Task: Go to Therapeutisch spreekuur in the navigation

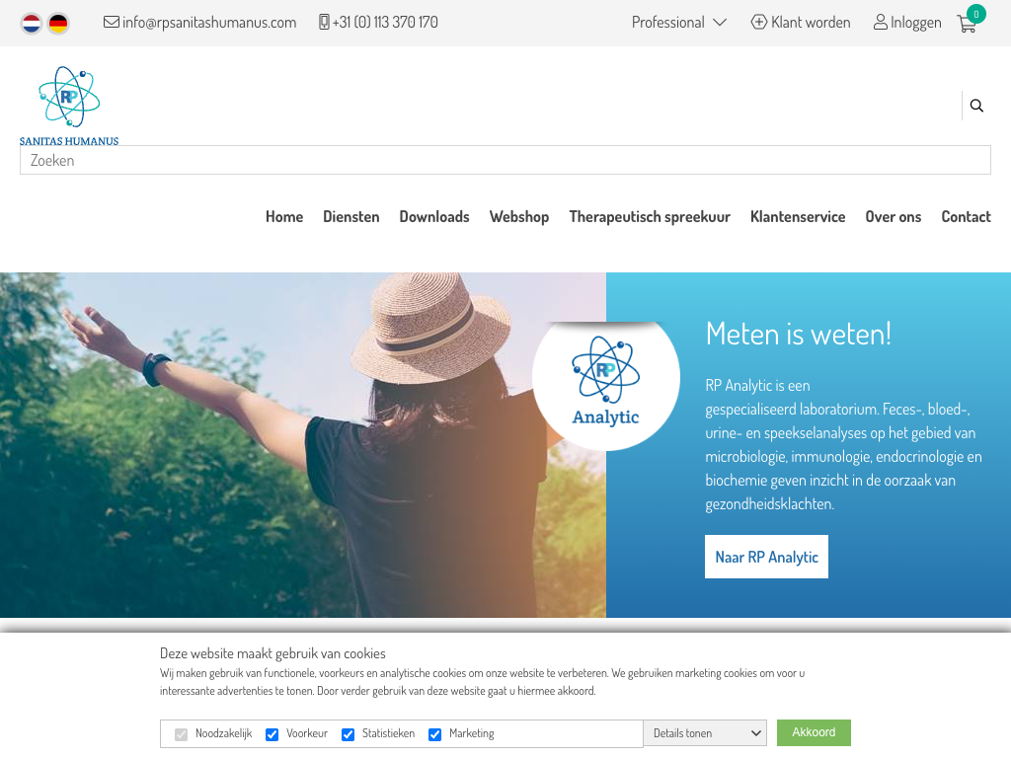Action: 650,216
